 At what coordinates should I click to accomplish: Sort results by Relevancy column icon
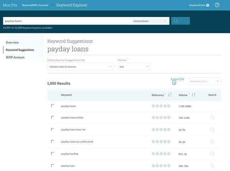[170, 95]
